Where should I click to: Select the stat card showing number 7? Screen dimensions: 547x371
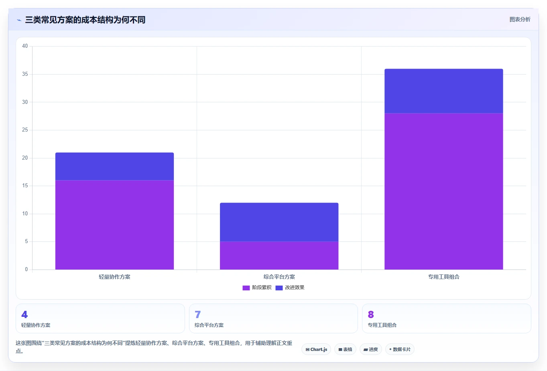[x=273, y=318]
